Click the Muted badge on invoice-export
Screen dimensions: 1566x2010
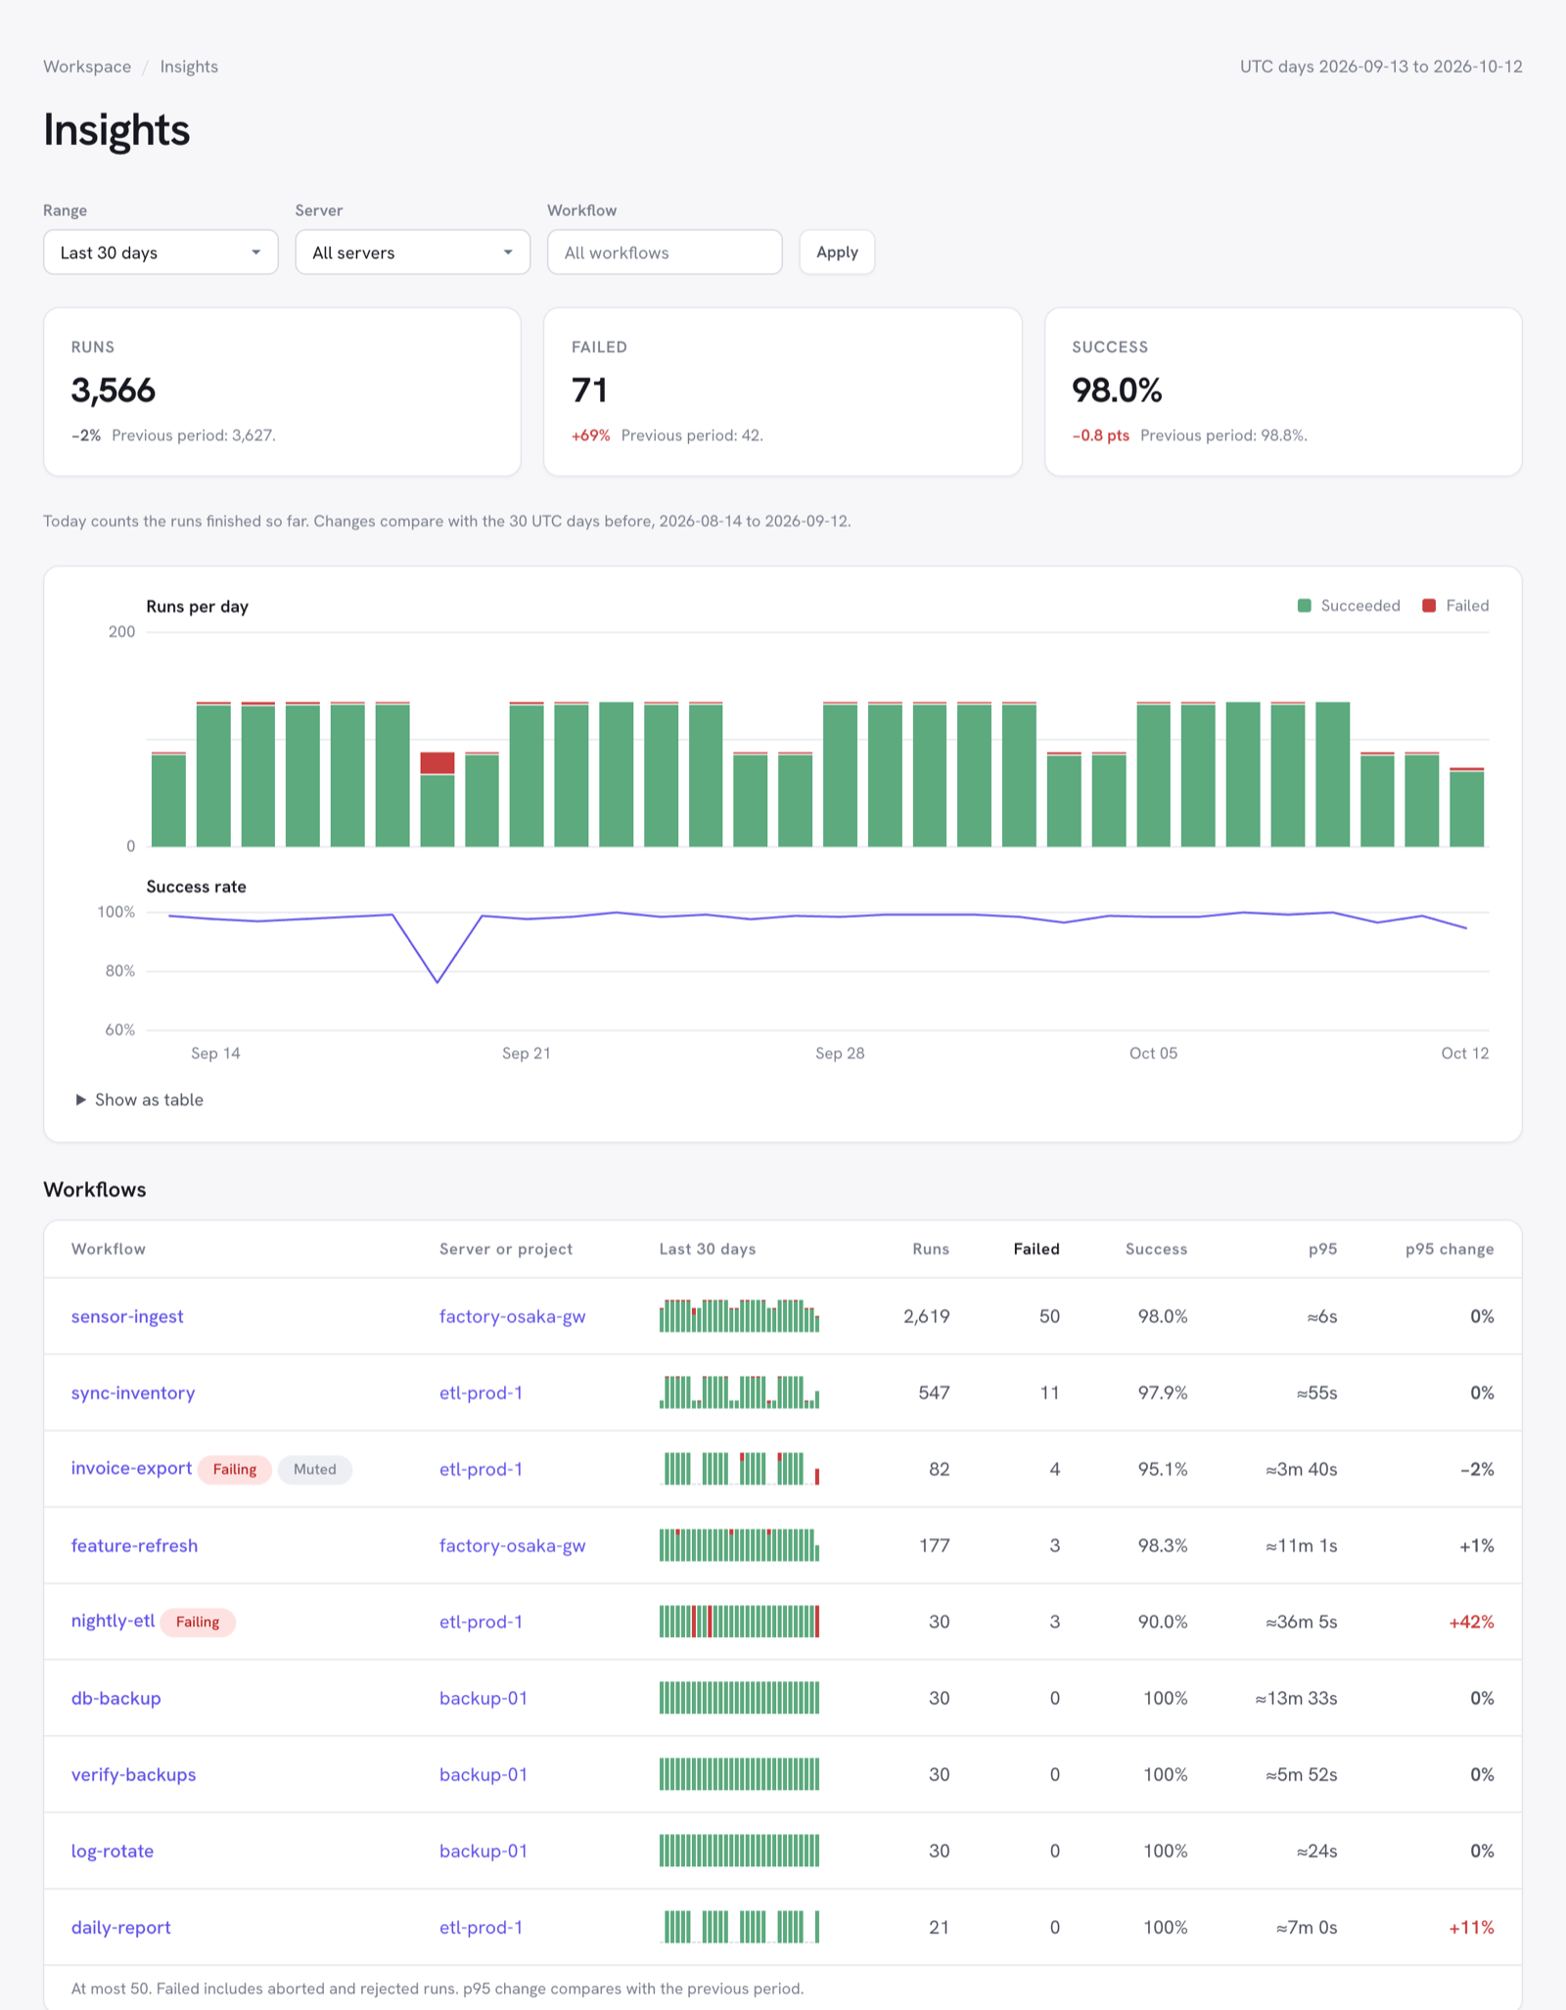(x=315, y=1469)
